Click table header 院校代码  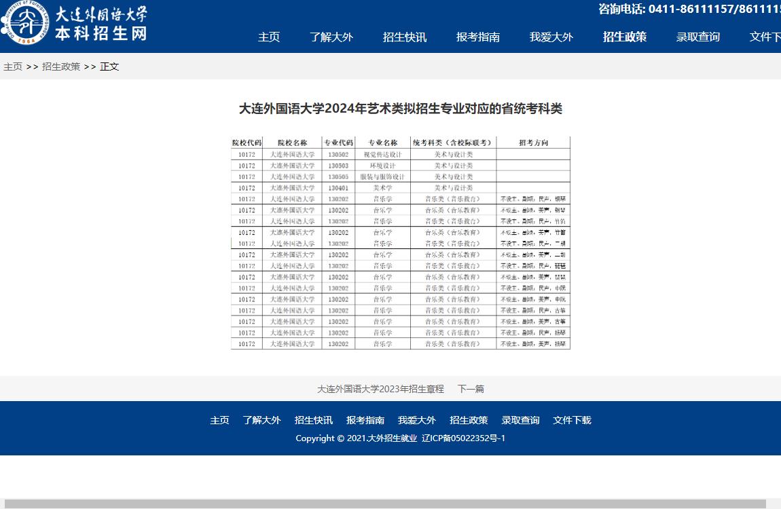tap(247, 143)
